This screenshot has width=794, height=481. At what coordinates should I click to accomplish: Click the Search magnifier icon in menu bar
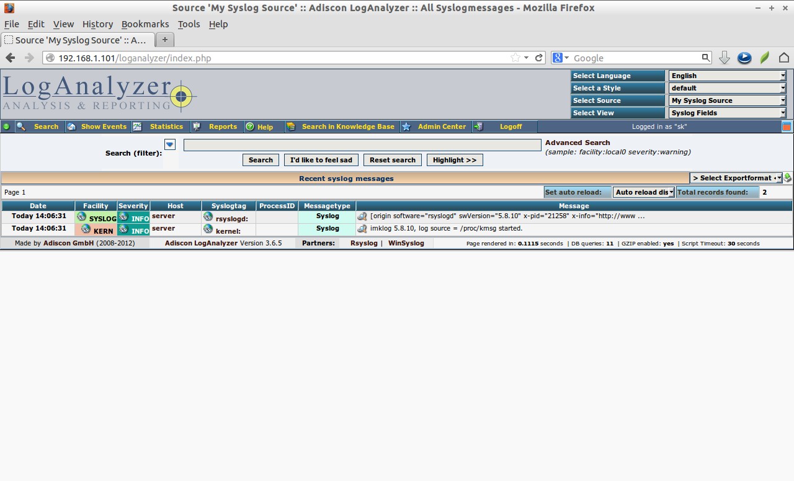21,126
